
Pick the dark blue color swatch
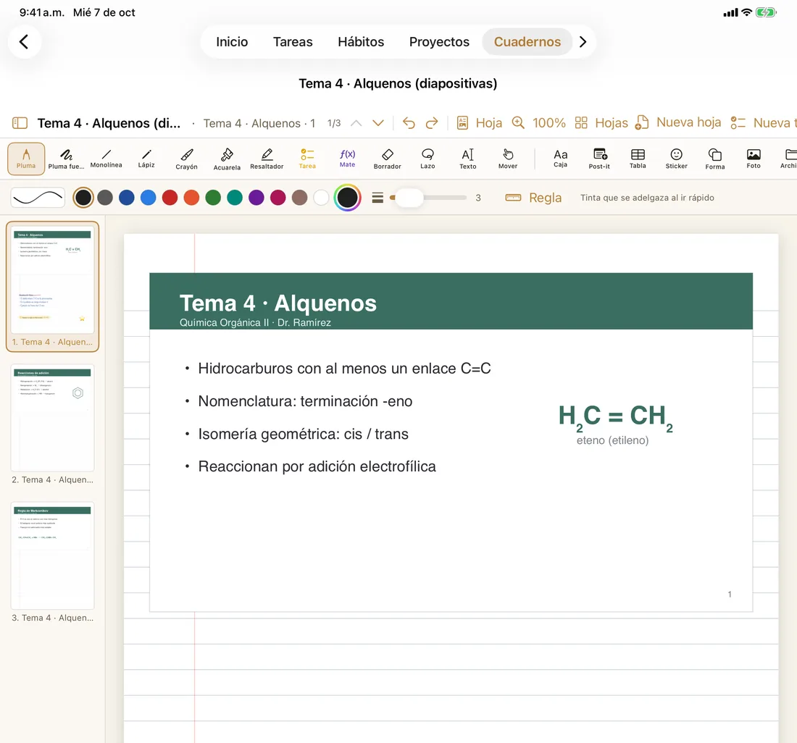[127, 198]
